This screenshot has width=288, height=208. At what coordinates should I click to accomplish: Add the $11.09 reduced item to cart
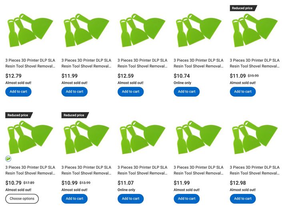[x=242, y=91]
